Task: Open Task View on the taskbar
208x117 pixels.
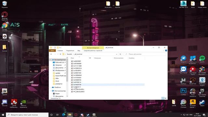Action: click(x=58, y=115)
